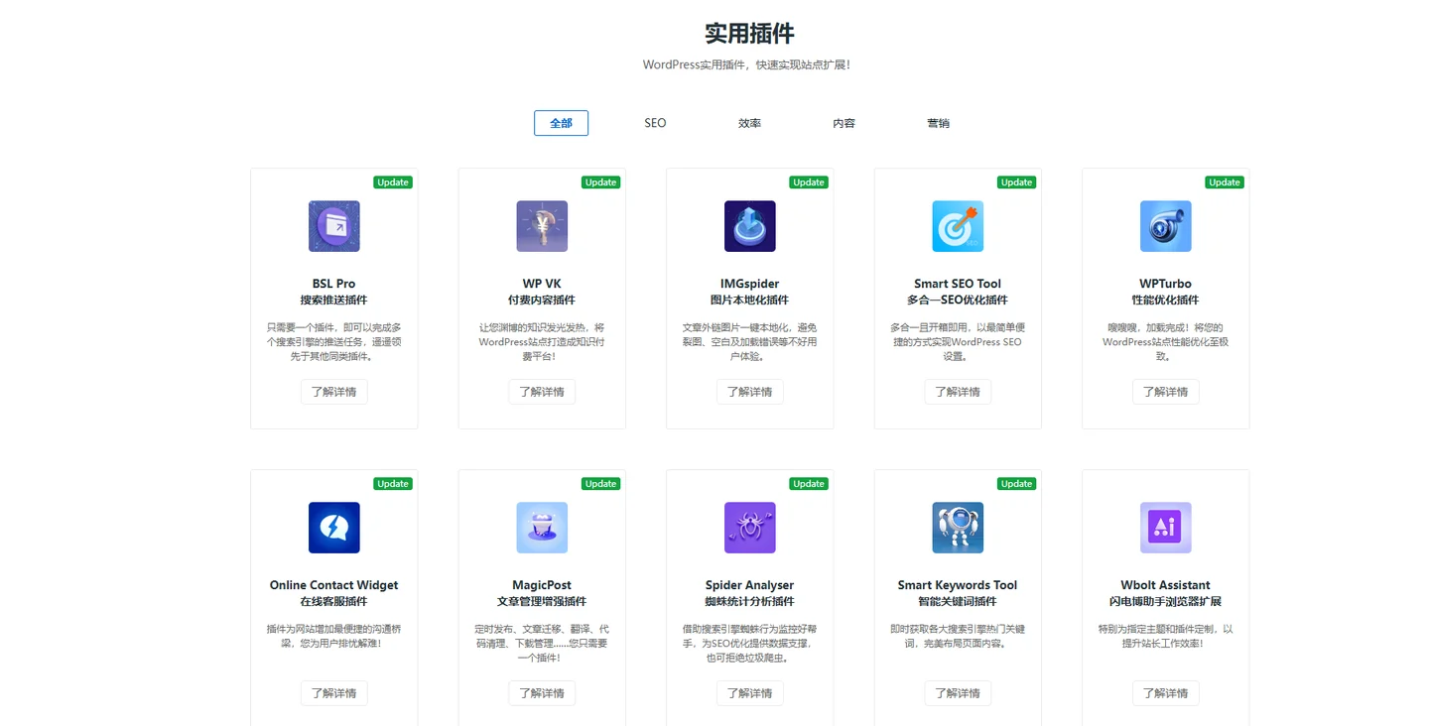1429x726 pixels.
Task: Switch to the 全部 tab
Action: 561,123
